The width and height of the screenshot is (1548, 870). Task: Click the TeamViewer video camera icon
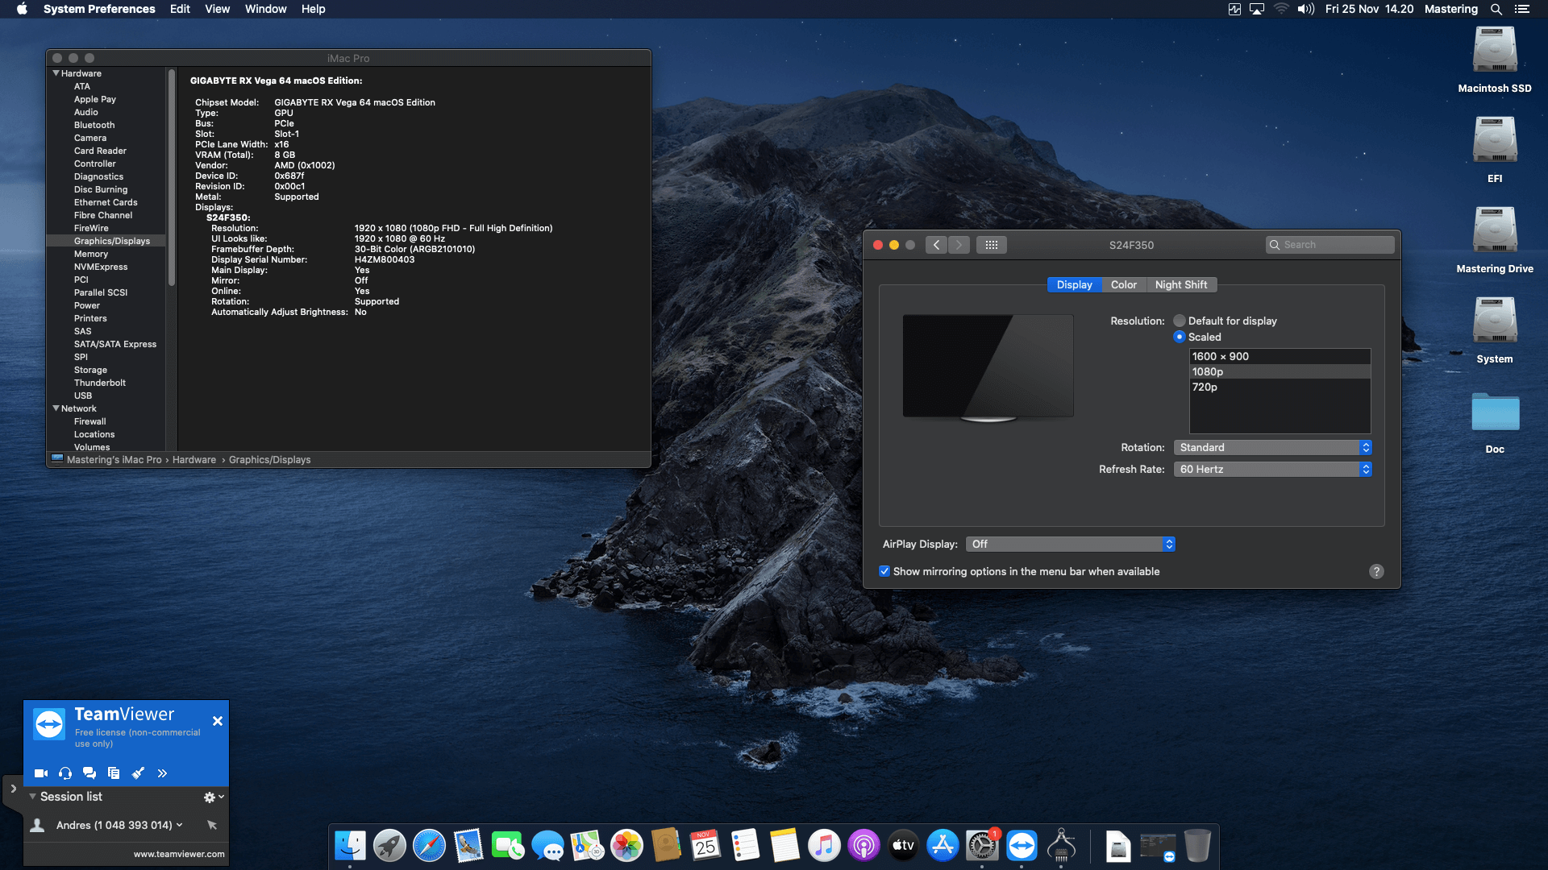tap(41, 773)
